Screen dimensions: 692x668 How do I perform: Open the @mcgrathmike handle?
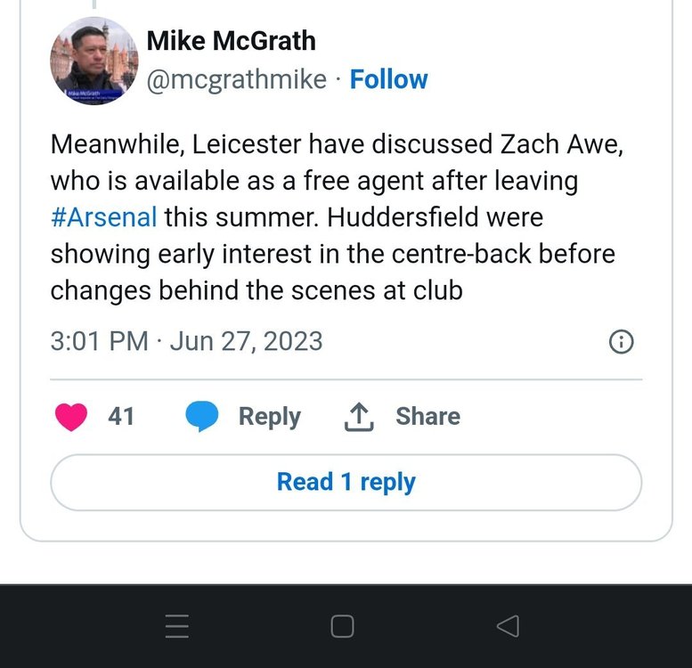[237, 80]
